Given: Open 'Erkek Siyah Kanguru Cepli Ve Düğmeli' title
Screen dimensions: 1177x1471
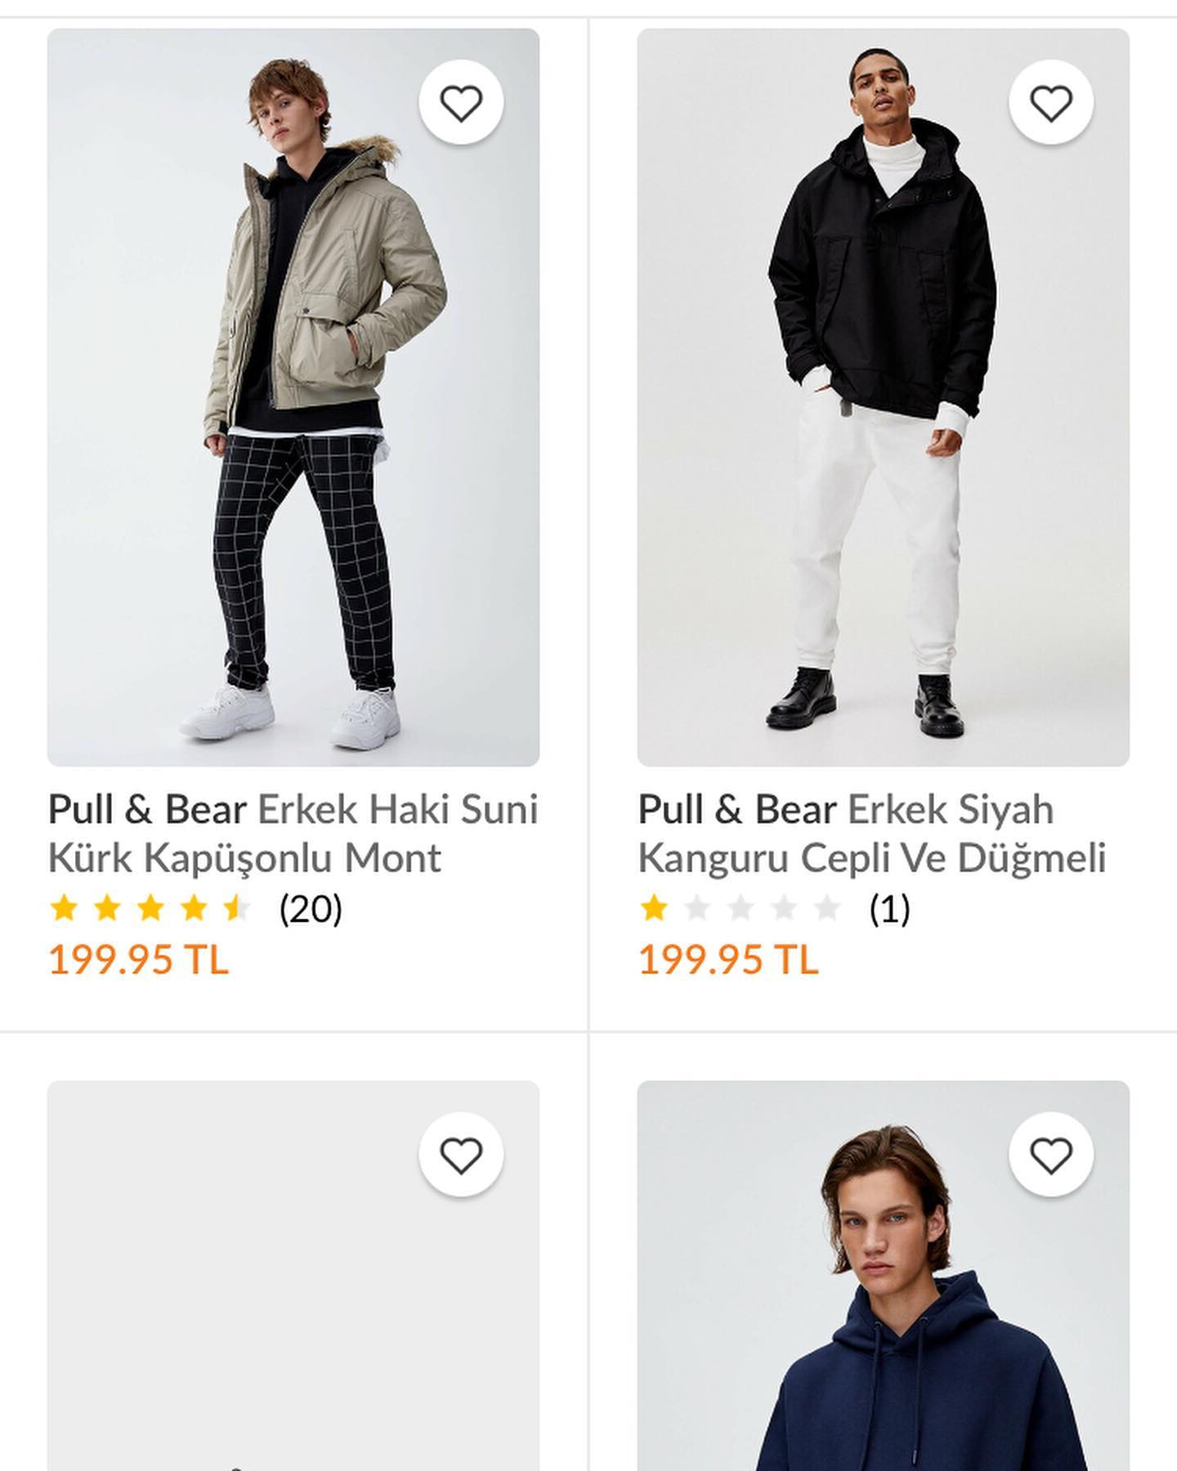Looking at the screenshot, I should point(872,834).
